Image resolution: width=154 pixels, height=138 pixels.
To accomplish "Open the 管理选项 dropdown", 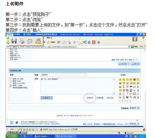I will (x=134, y=108).
